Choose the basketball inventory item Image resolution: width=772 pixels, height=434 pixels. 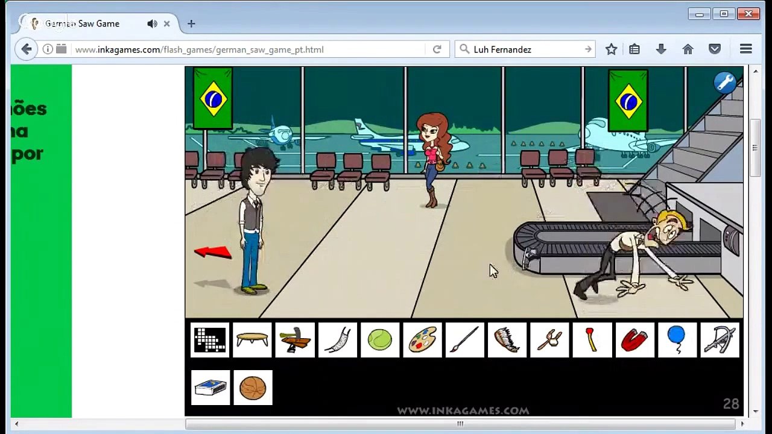[x=252, y=388]
